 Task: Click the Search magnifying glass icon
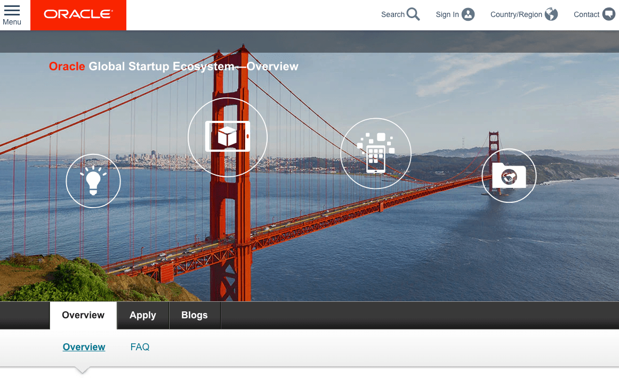[x=413, y=14]
